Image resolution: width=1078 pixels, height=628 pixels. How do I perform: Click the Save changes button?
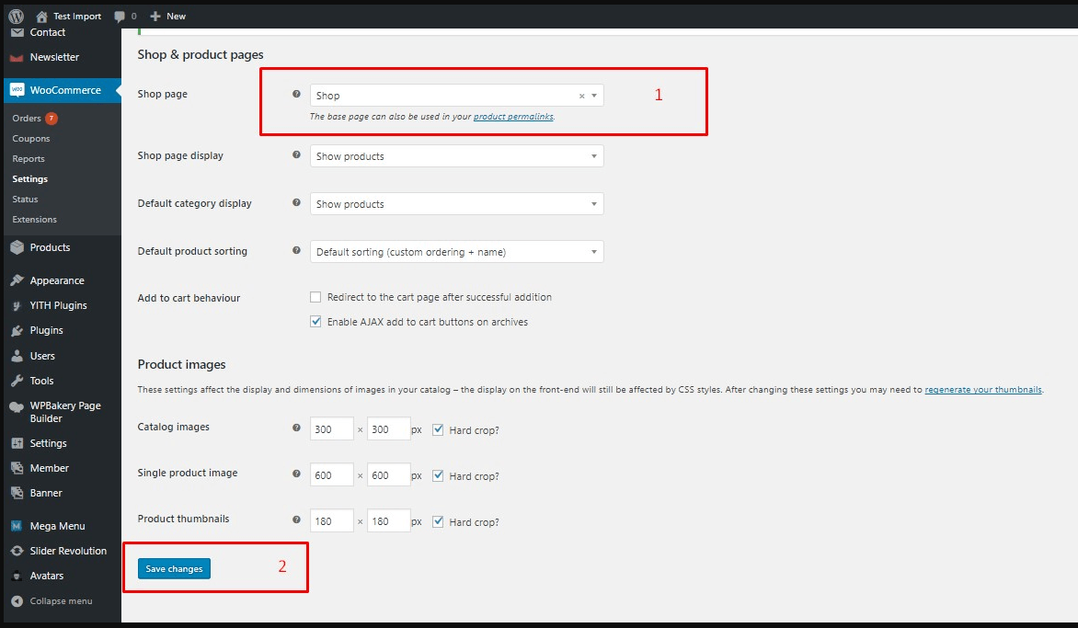[174, 569]
